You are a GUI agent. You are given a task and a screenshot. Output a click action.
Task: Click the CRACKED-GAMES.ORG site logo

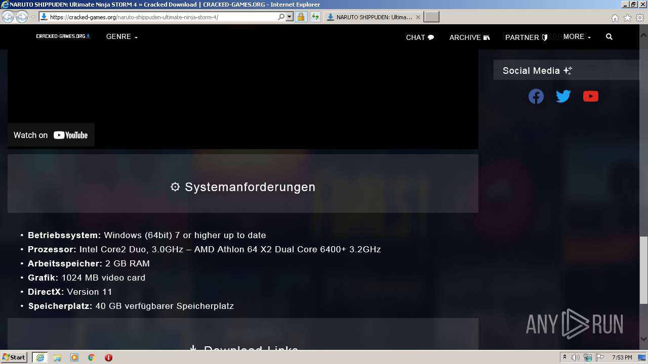pos(63,36)
